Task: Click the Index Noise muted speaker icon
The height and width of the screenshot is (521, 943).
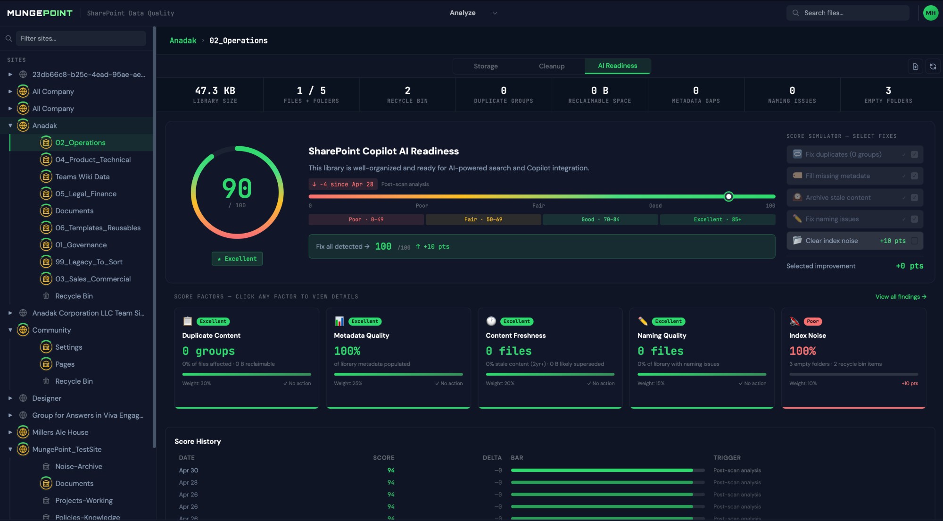Action: point(794,321)
